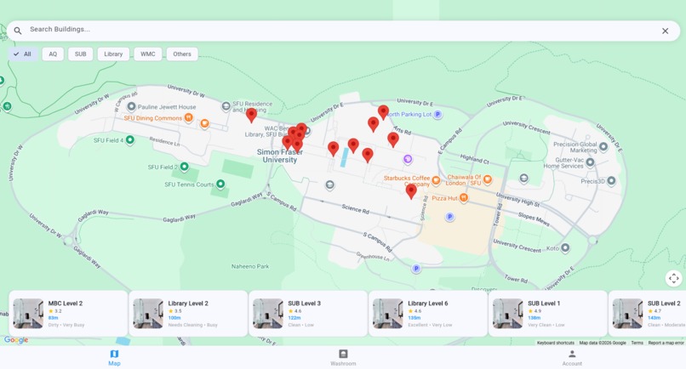686x369 pixels.
Task: Open the Terms link on map
Action: point(637,343)
